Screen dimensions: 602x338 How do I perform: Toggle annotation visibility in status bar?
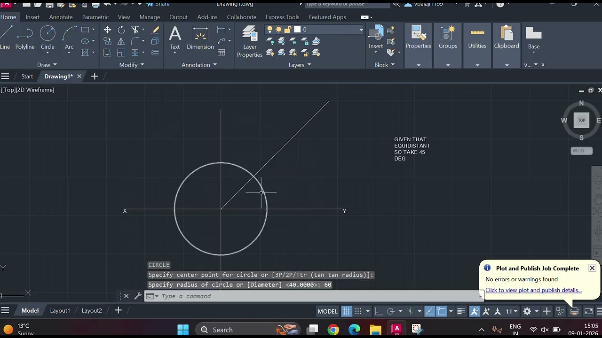475,311
